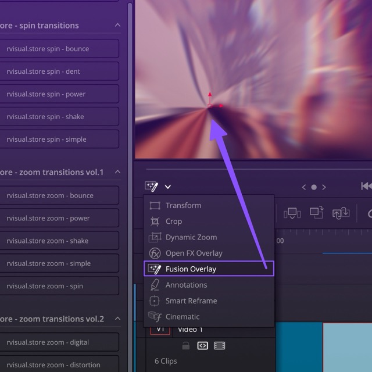Click the insert clip edit icon
The image size is (372, 372).
[x=292, y=213]
